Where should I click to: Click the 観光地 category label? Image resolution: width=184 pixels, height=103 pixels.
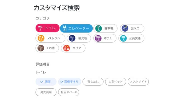(x=82, y=38)
